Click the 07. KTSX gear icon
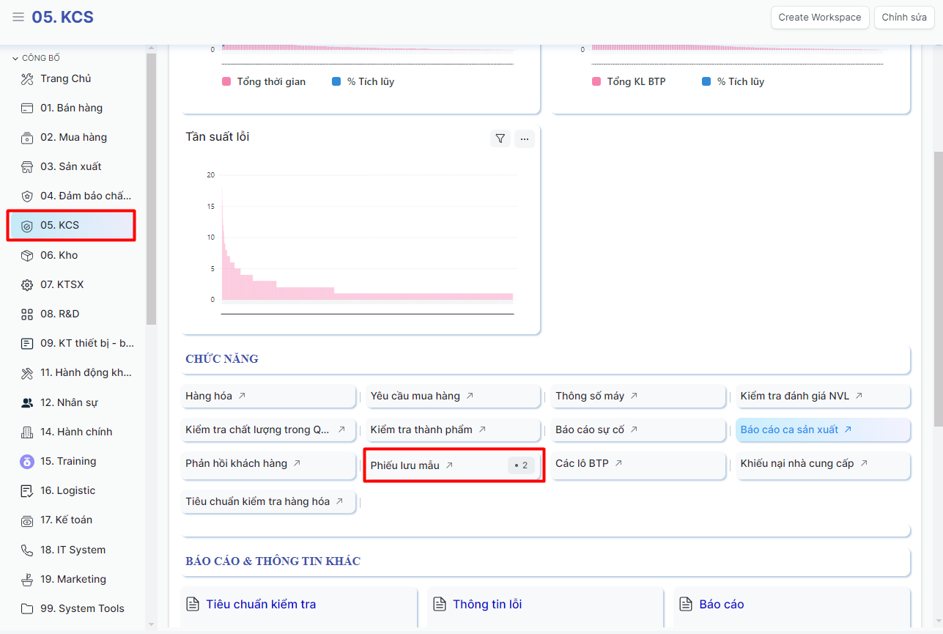The image size is (943, 634). (x=27, y=284)
